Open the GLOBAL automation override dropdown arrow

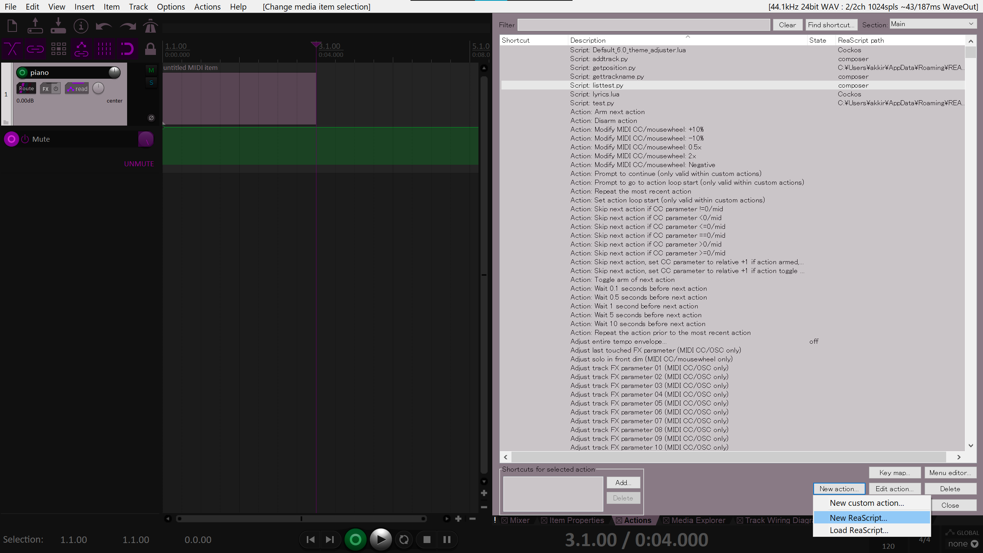click(x=974, y=544)
